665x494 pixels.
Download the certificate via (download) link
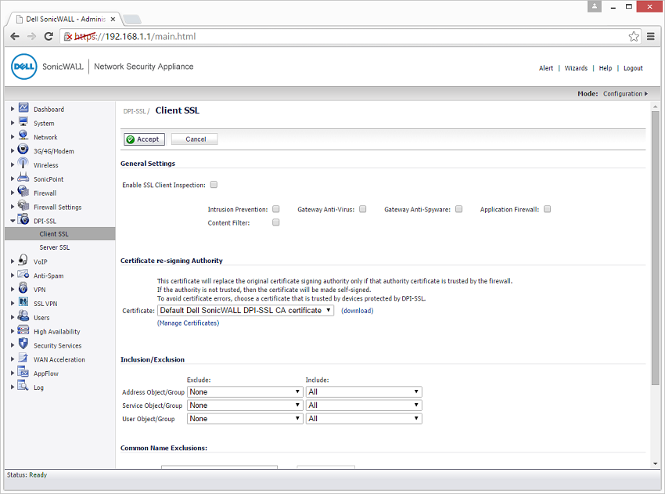point(357,311)
